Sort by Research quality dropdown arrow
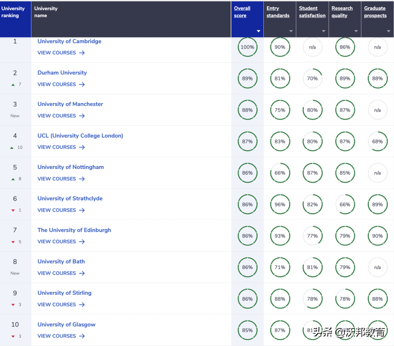Viewport: 394px width, 346px height. [356, 31]
